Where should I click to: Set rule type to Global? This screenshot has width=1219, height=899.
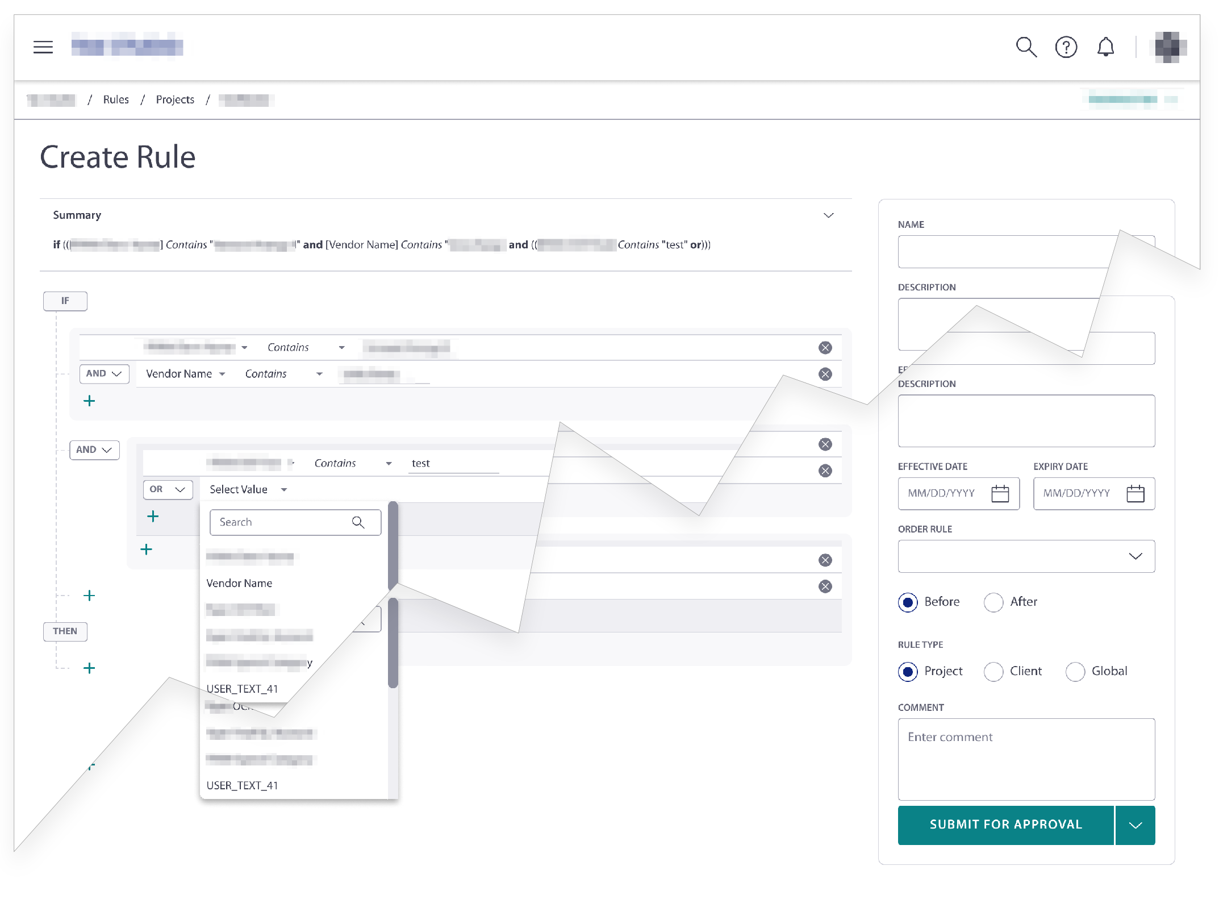[x=1075, y=671]
